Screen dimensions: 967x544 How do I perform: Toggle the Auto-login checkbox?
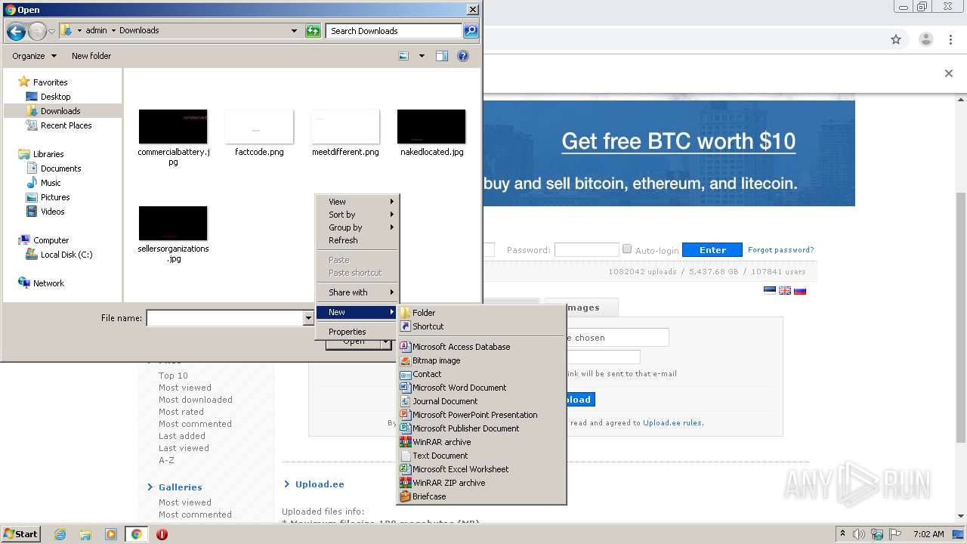click(627, 249)
